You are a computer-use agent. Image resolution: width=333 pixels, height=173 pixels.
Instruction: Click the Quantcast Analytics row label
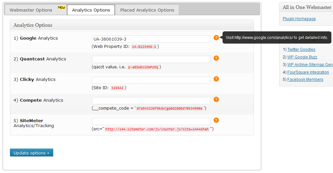(40, 59)
